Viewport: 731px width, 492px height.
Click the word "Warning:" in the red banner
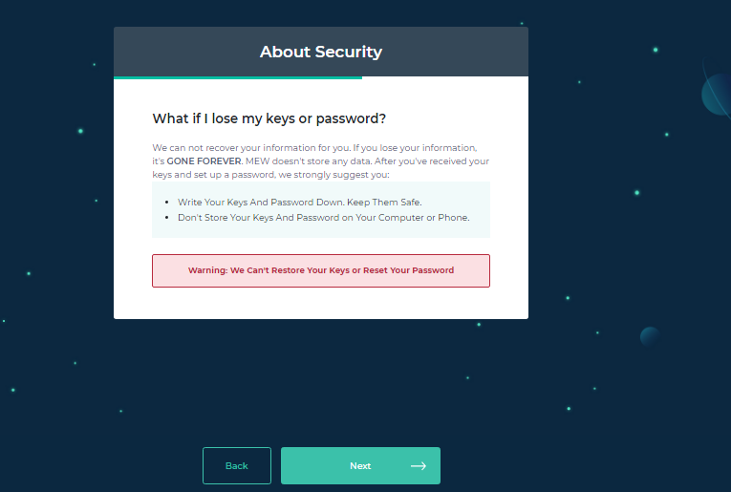pos(208,270)
